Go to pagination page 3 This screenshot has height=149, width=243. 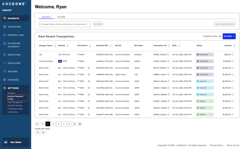coord(58,124)
